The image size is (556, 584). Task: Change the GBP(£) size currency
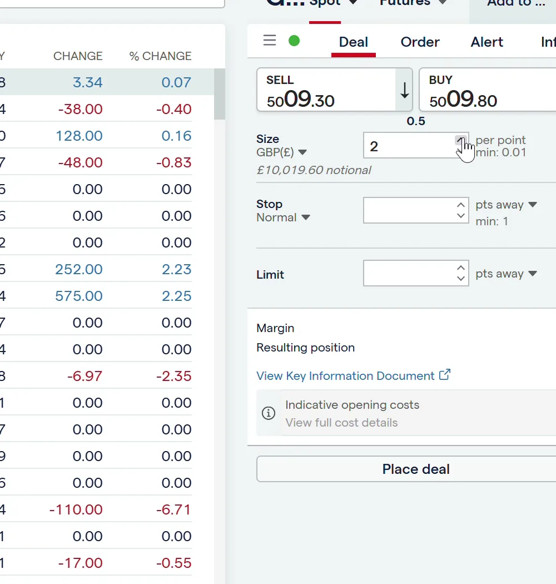coord(281,152)
